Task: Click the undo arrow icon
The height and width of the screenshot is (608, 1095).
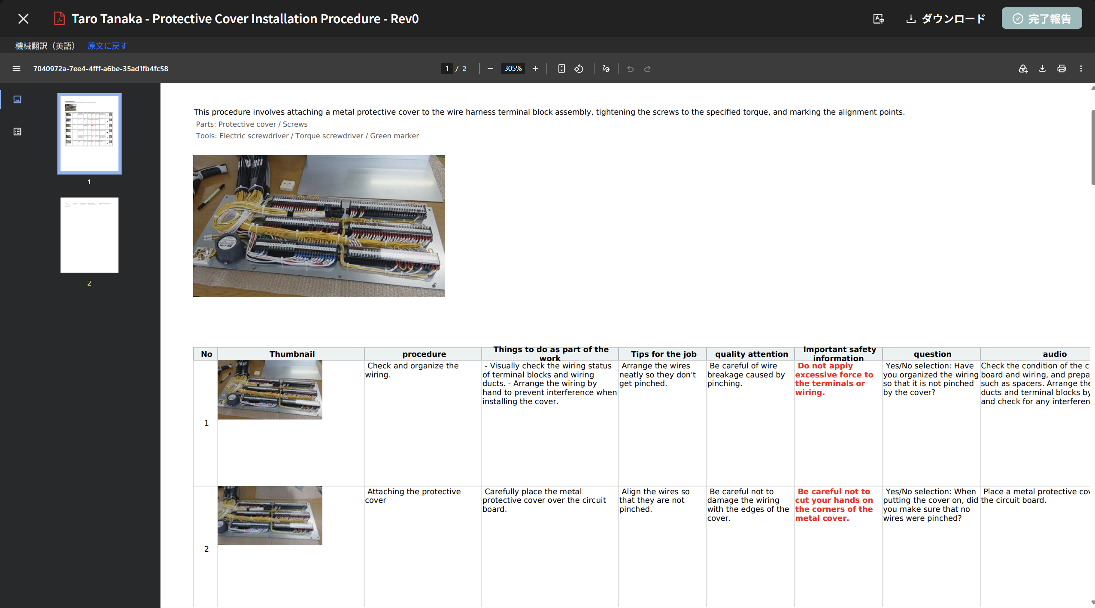Action: coord(630,69)
